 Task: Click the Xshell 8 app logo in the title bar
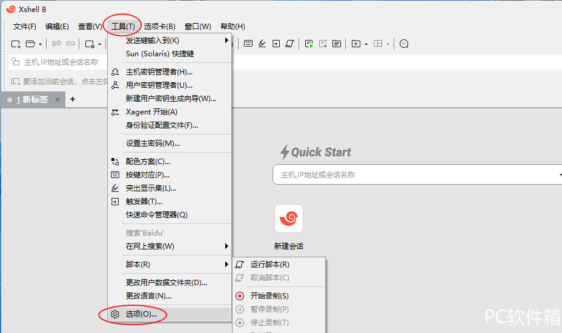(x=11, y=9)
